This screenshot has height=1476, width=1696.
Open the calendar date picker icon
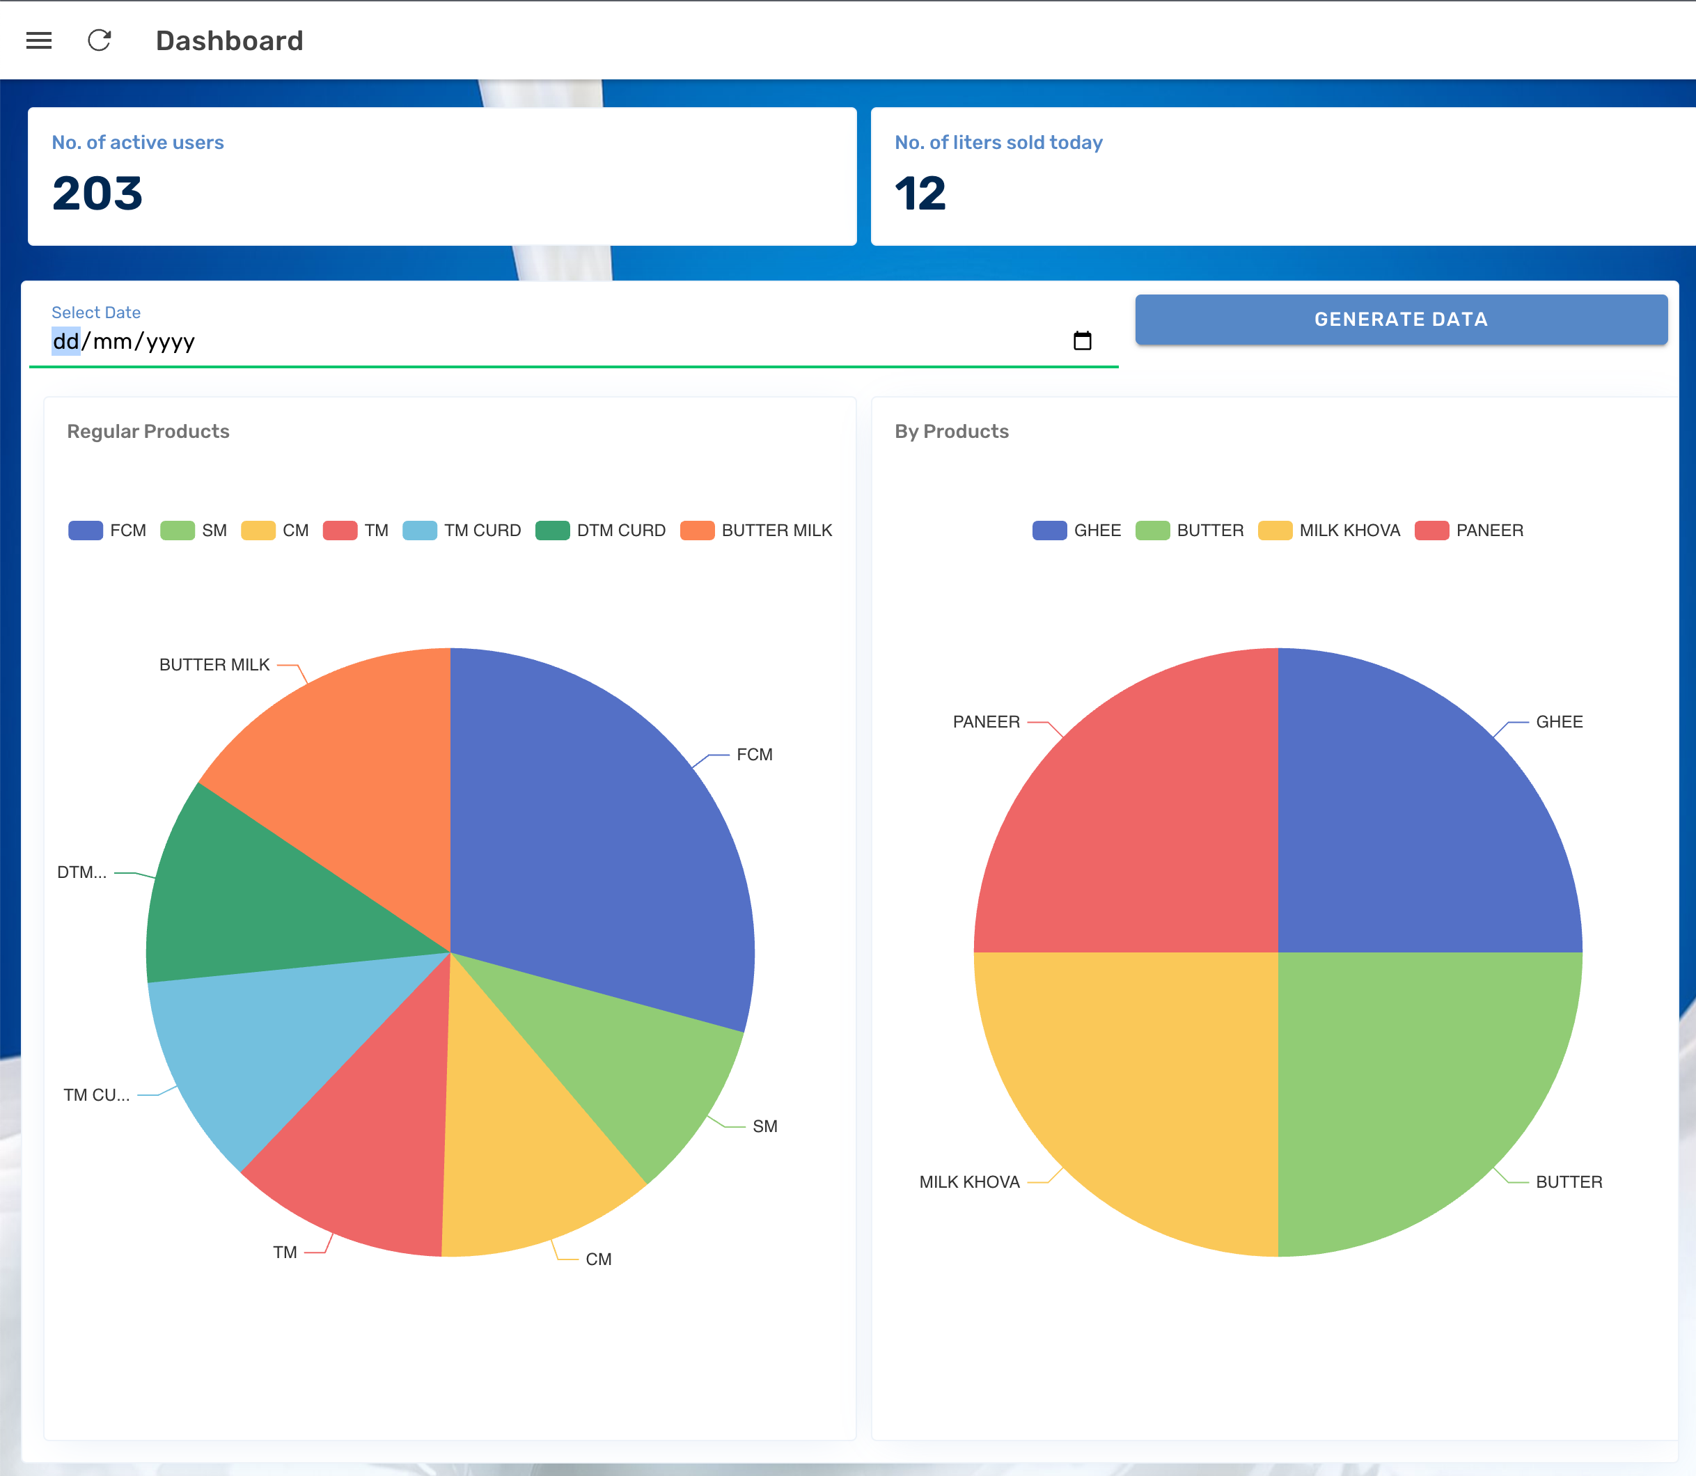coord(1083,341)
